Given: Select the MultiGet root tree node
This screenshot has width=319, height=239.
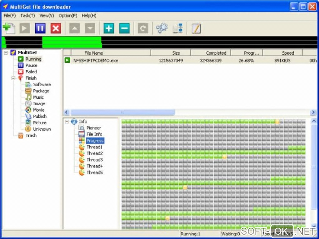Looking at the screenshot, I should [x=28, y=52].
